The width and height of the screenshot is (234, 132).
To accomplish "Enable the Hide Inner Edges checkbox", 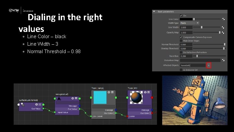I will (x=181, y=41).
